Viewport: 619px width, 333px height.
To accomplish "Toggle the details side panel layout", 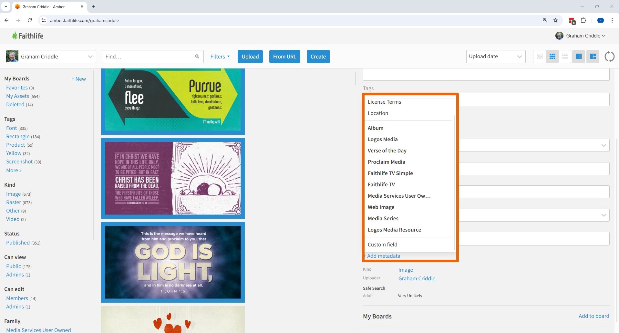I will pyautogui.click(x=579, y=57).
